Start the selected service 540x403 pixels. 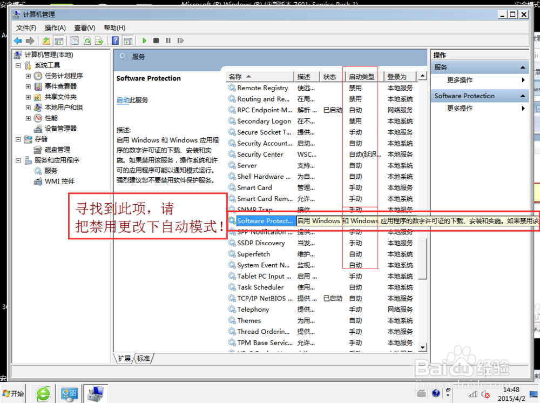click(x=145, y=40)
